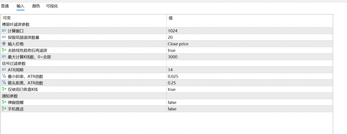This screenshot has height=134, width=347.
Task: Toggle the 去除线性趋势后再滤波 true value
Action: pyautogui.click(x=250, y=50)
